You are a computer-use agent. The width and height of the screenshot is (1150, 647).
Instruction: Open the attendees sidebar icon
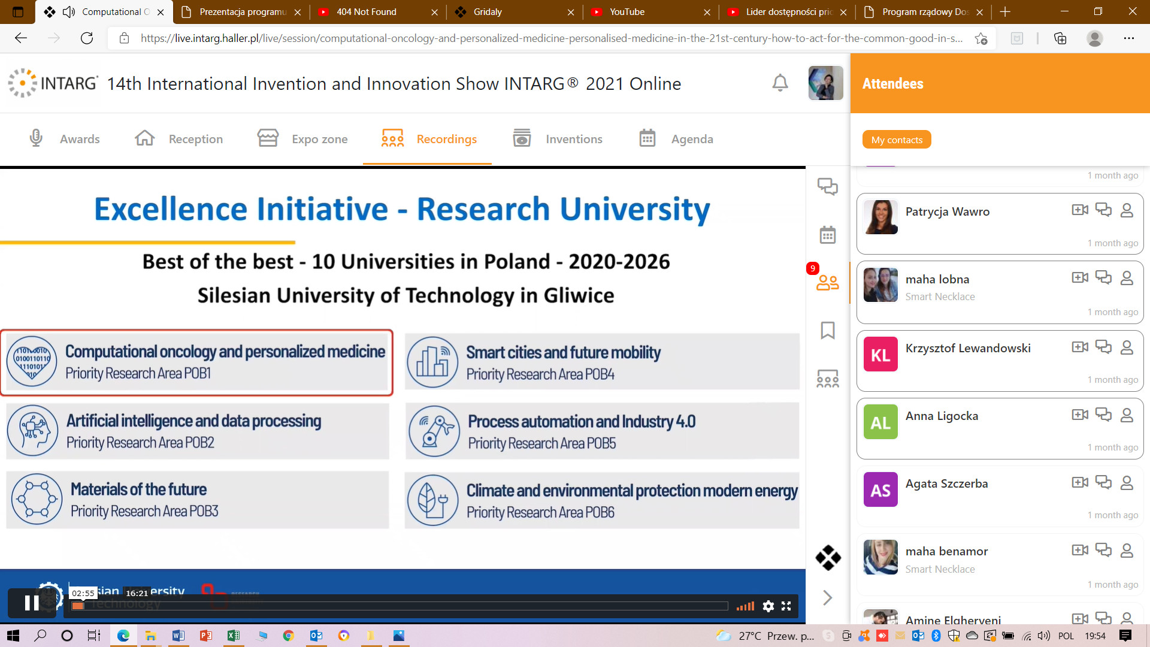(x=828, y=282)
